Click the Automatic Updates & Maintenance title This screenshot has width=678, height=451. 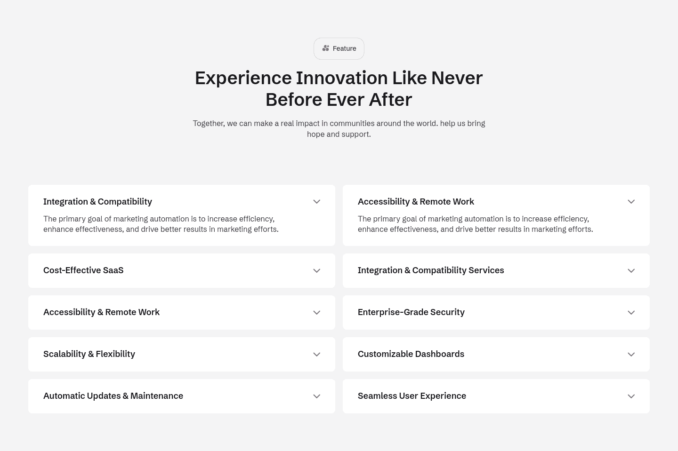pos(113,396)
